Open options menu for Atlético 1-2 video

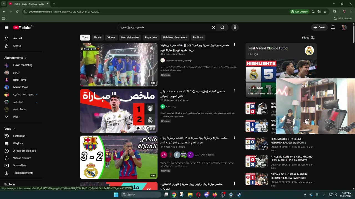pyautogui.click(x=234, y=91)
